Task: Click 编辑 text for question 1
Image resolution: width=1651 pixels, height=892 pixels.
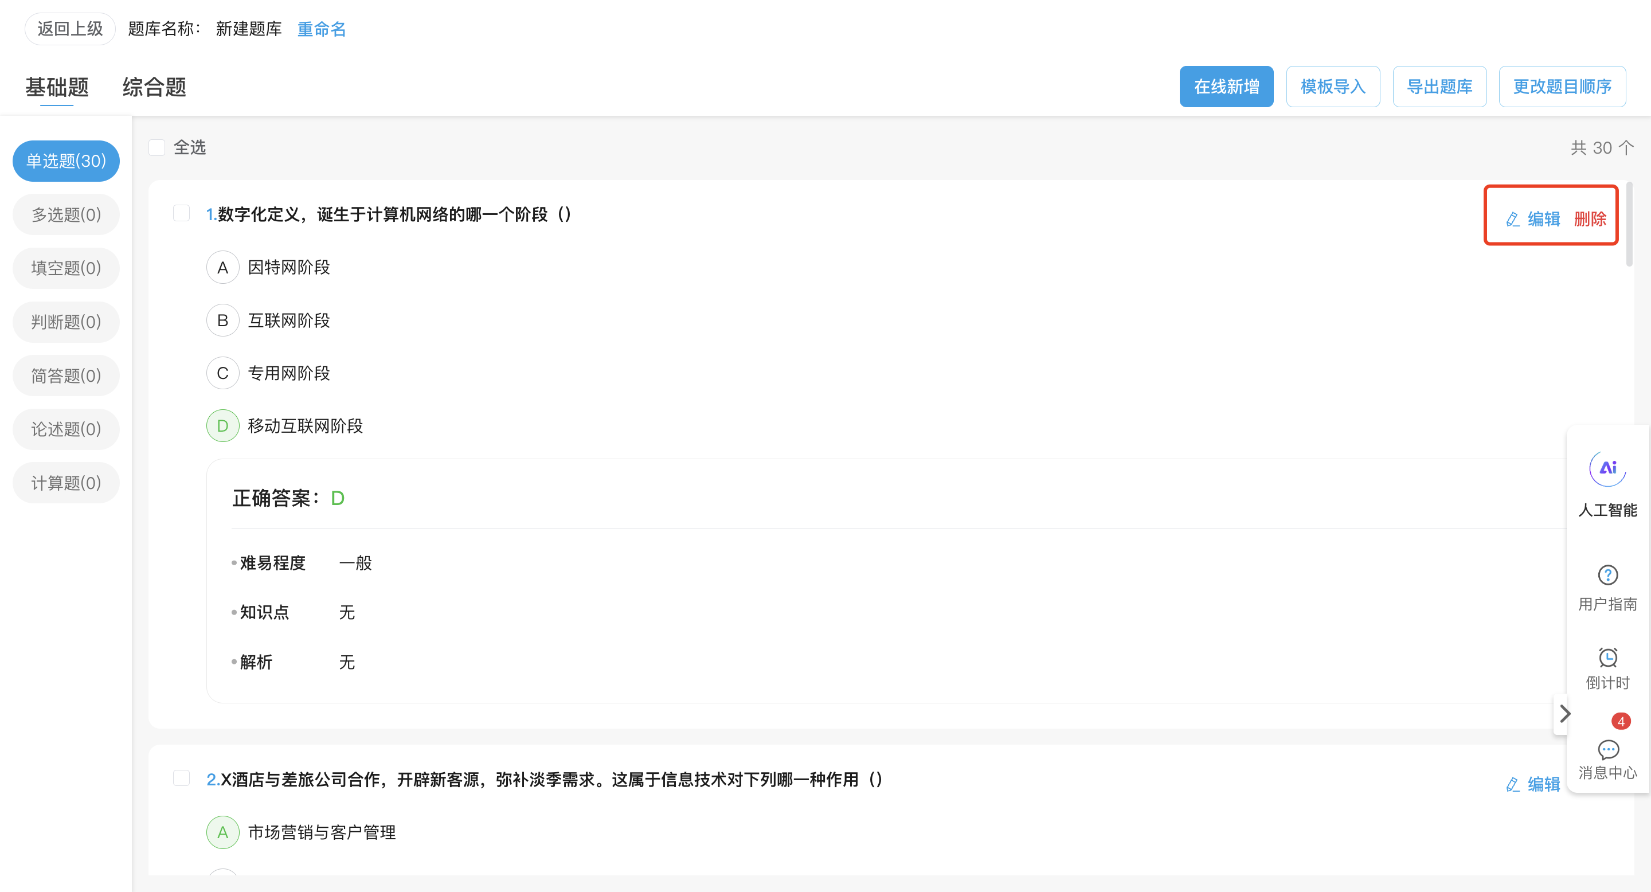Action: (x=1543, y=219)
